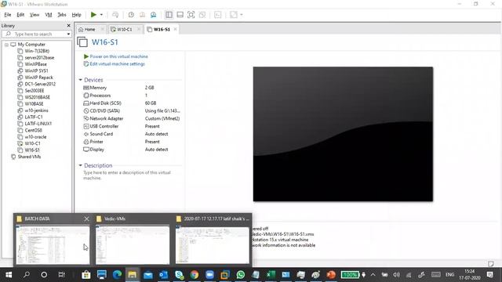Screen dimensions: 502x282
Task: Click Send Ctrl+Alt+Del toolbar icon
Action: [x=115, y=15]
